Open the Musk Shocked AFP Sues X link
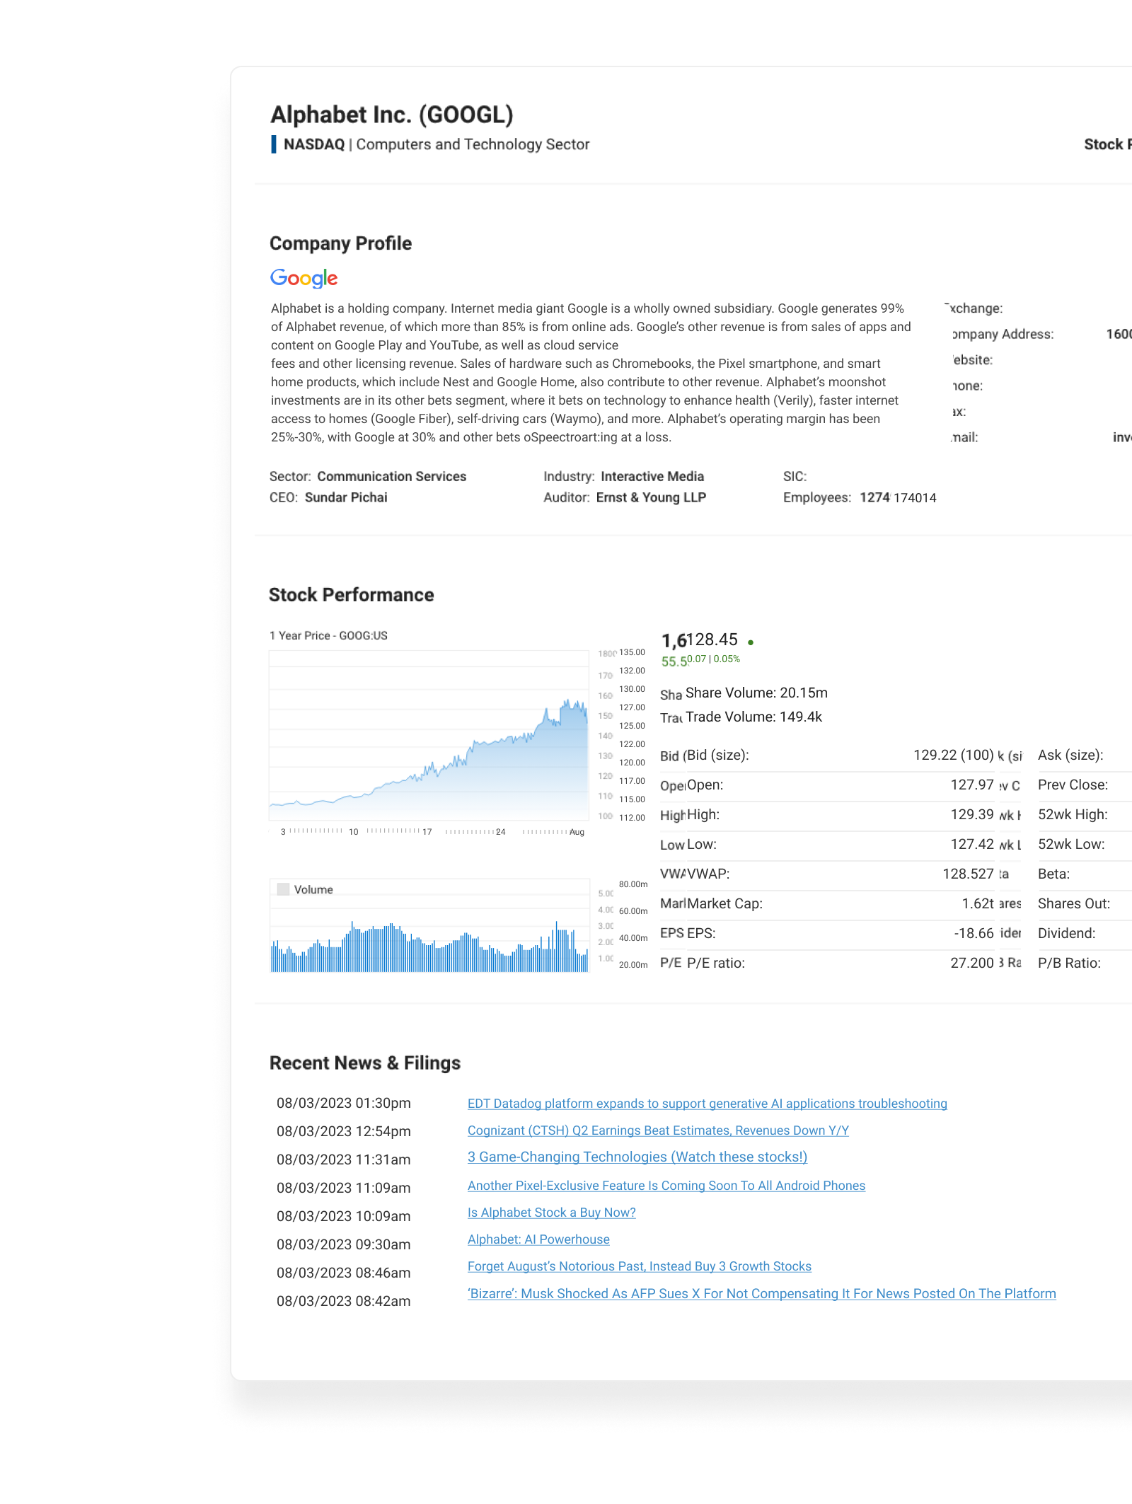The height and width of the screenshot is (1504, 1132). coord(761,1294)
